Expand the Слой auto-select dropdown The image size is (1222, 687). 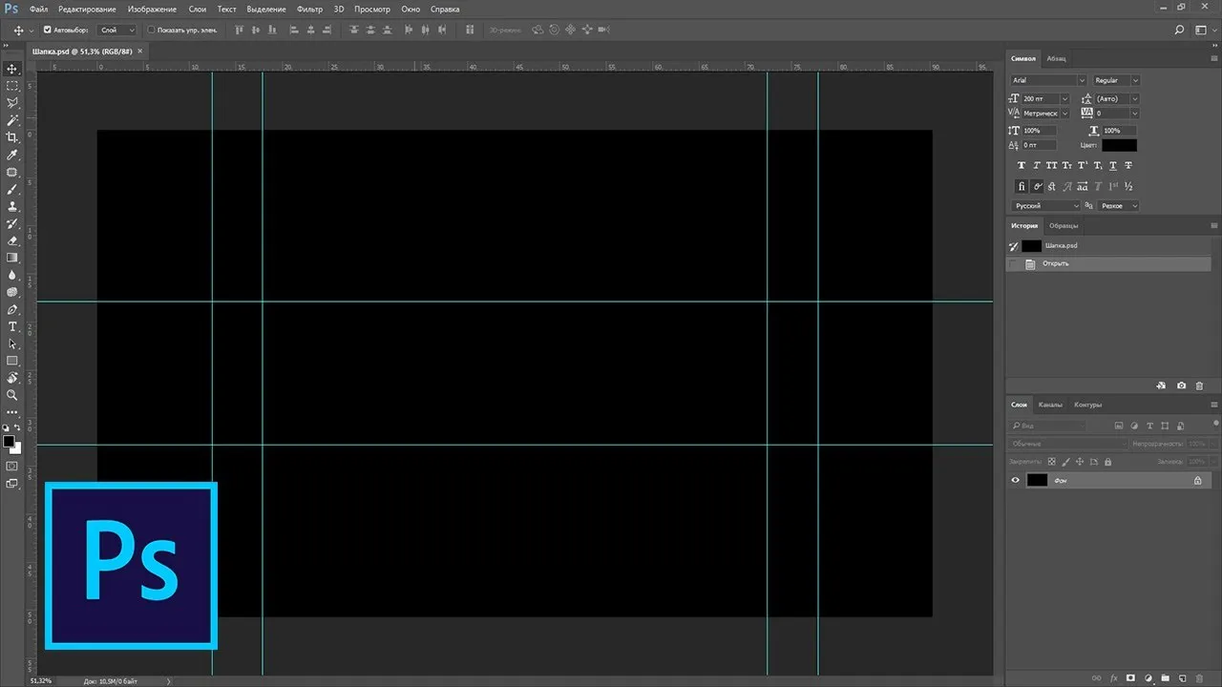point(117,30)
